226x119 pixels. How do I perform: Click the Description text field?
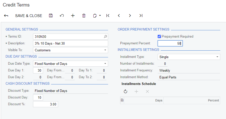[x=70, y=43]
